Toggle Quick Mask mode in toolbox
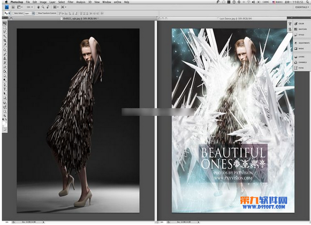The height and width of the screenshot is (225, 311). click(x=5, y=129)
